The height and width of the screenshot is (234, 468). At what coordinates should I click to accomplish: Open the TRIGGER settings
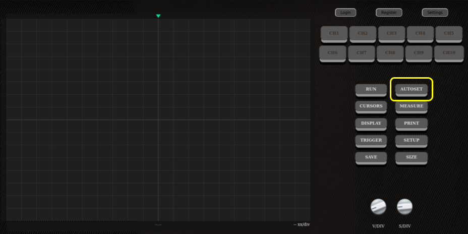click(371, 141)
